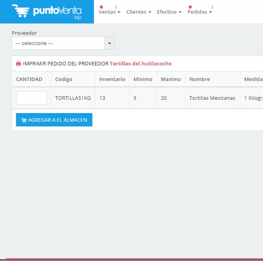
Task: Open the Proveedor dropdown arrow
Action: [109, 43]
